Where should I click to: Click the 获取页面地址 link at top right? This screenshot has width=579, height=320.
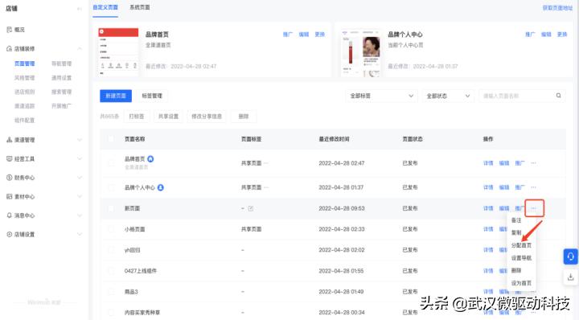557,8
